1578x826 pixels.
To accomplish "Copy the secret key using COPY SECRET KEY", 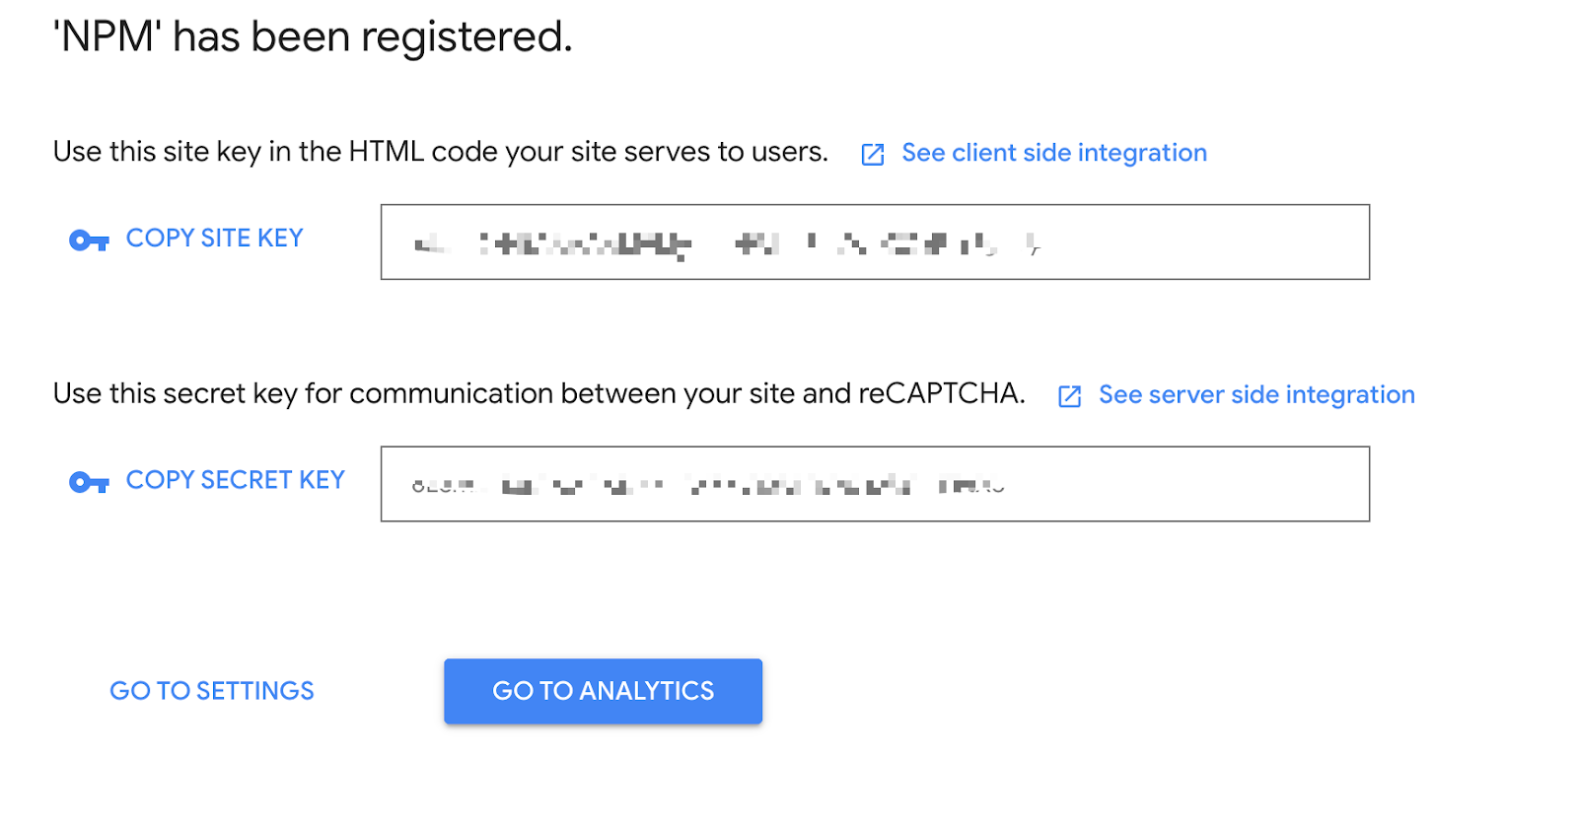I will pos(236,480).
